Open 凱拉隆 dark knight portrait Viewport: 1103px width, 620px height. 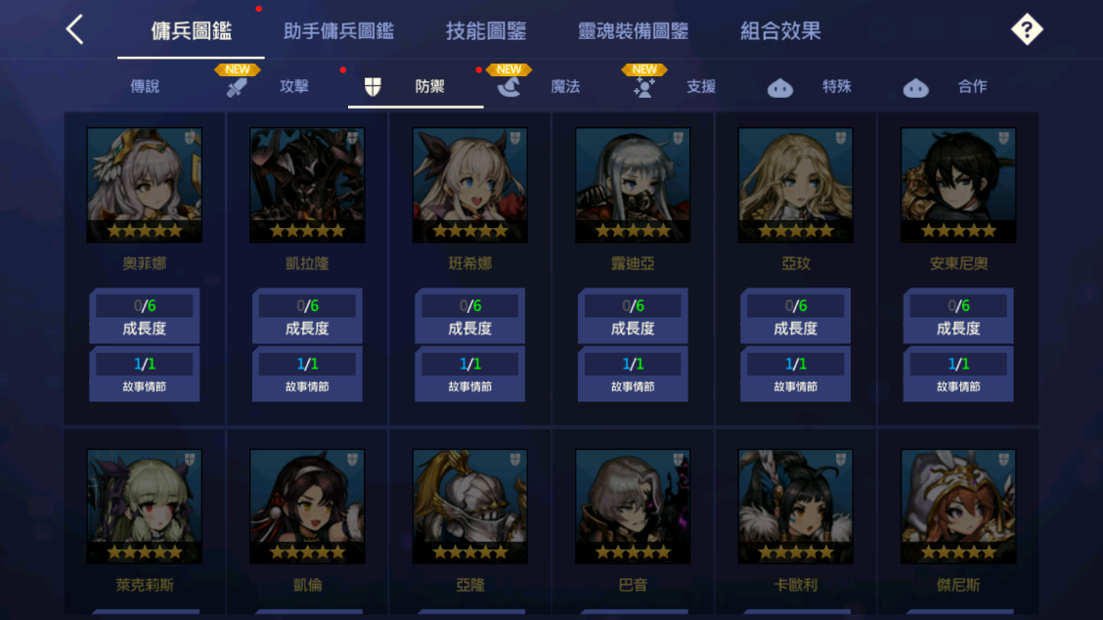pyautogui.click(x=307, y=185)
